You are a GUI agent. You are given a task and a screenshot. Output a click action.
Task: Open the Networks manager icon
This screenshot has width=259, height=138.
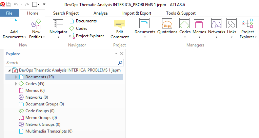point(216,23)
